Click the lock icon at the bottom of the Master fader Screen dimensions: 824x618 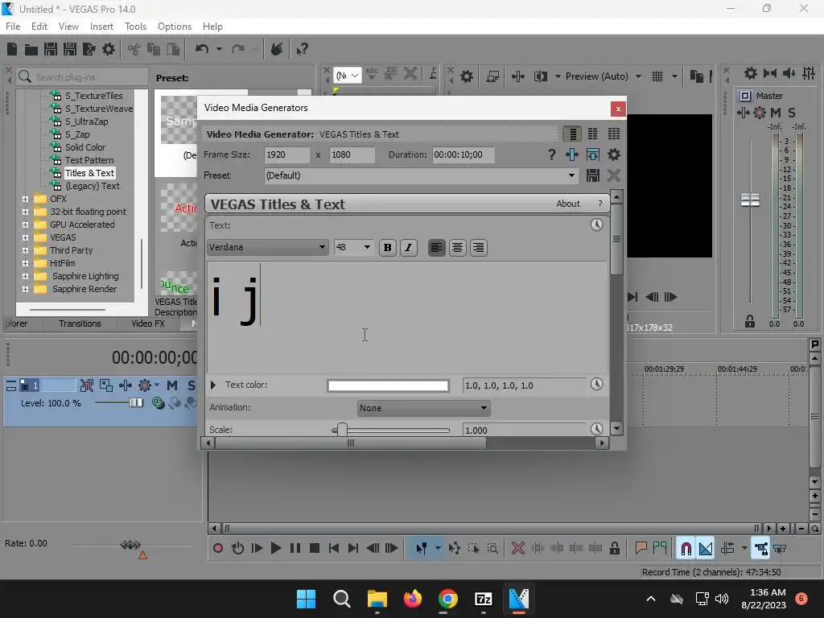749,322
